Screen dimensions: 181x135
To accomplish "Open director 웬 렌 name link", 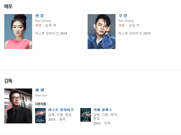I will [x=40, y=90].
